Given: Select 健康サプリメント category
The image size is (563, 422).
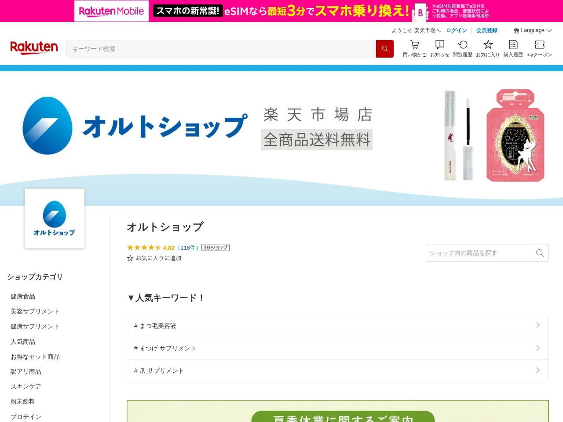Looking at the screenshot, I should click(35, 327).
